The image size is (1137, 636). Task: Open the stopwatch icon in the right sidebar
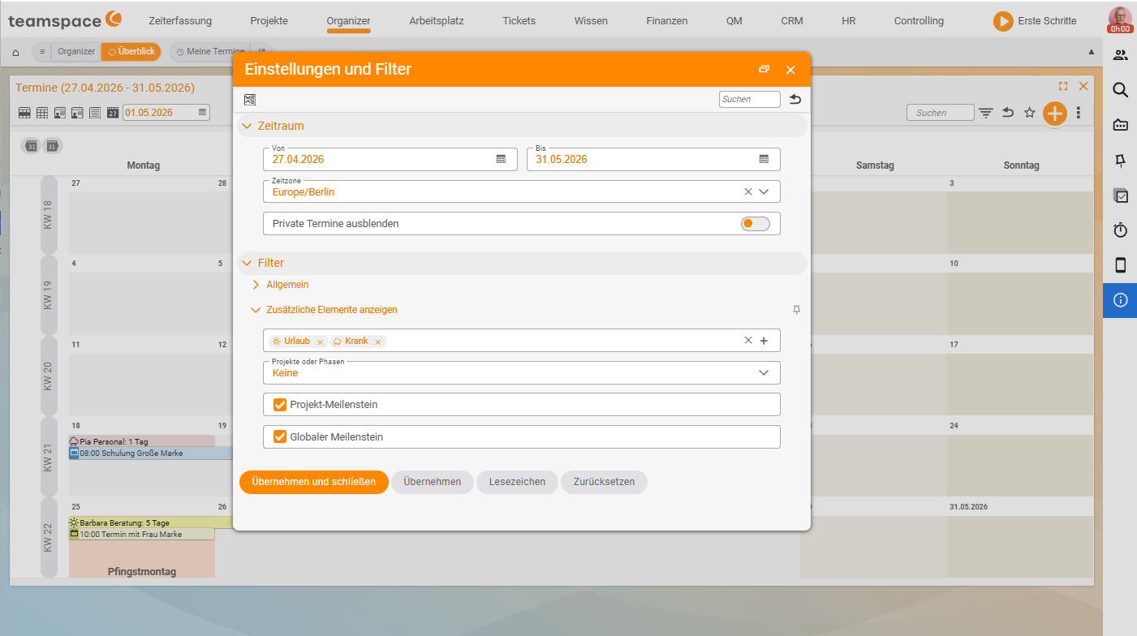pyautogui.click(x=1120, y=230)
